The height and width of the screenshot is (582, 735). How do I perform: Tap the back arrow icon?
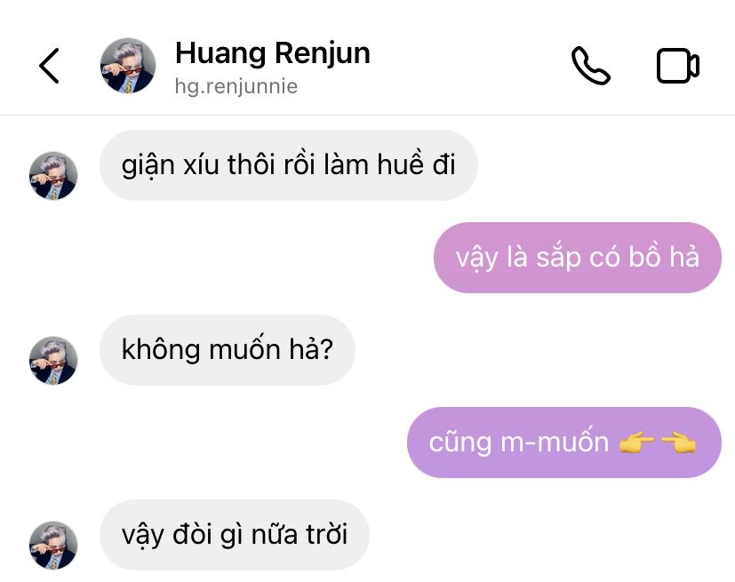tap(49, 66)
